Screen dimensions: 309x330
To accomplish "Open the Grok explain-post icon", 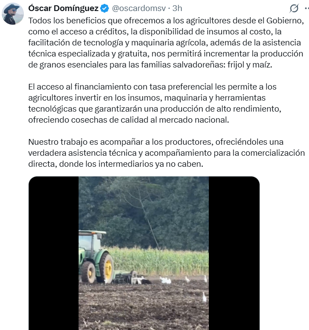I will pos(294,8).
